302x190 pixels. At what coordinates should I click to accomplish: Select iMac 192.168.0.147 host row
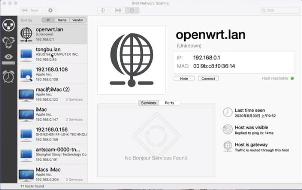(52, 114)
